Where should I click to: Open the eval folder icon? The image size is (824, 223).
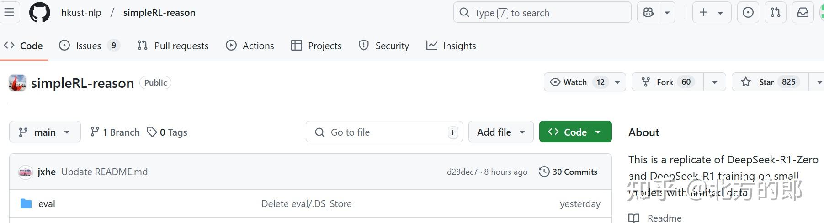(x=26, y=203)
